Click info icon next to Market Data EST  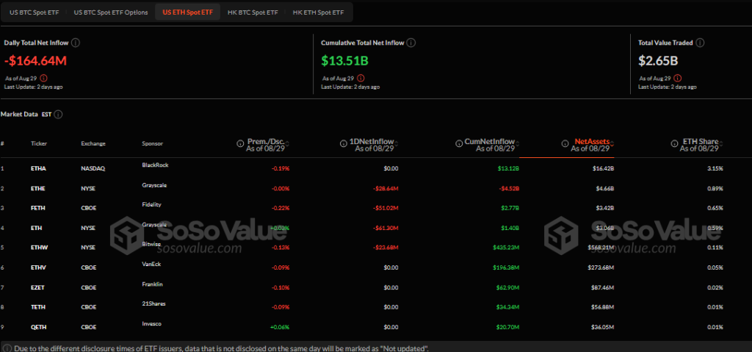58,114
